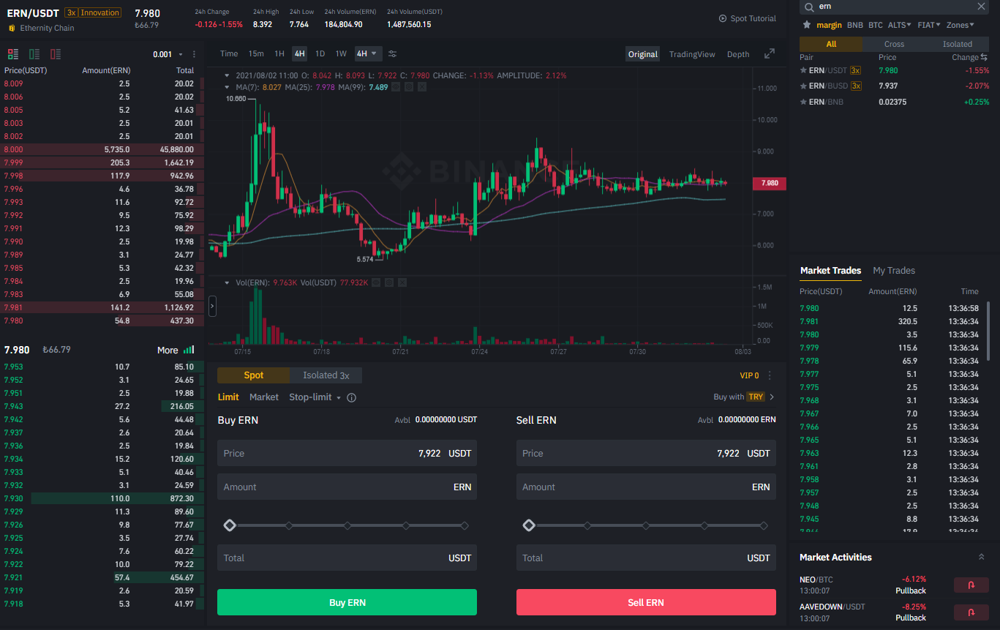The image size is (1000, 630).
Task: Favorite the ERN/USDT pair star
Action: (x=803, y=70)
